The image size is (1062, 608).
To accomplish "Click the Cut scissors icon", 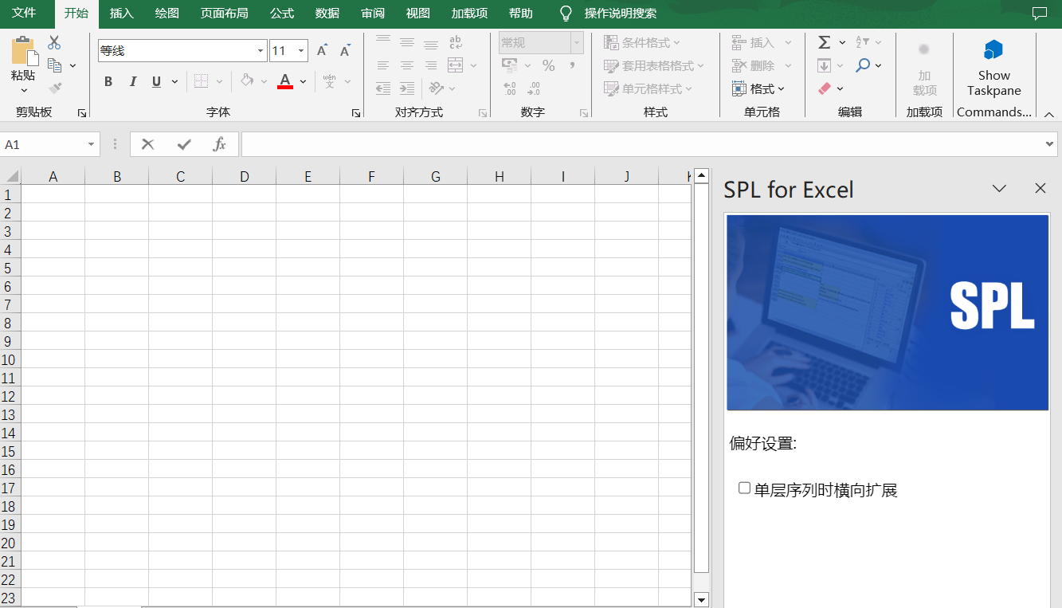I will coord(54,43).
